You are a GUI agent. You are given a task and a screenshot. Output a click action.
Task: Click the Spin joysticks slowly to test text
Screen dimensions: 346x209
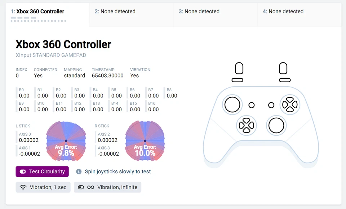pos(118,171)
